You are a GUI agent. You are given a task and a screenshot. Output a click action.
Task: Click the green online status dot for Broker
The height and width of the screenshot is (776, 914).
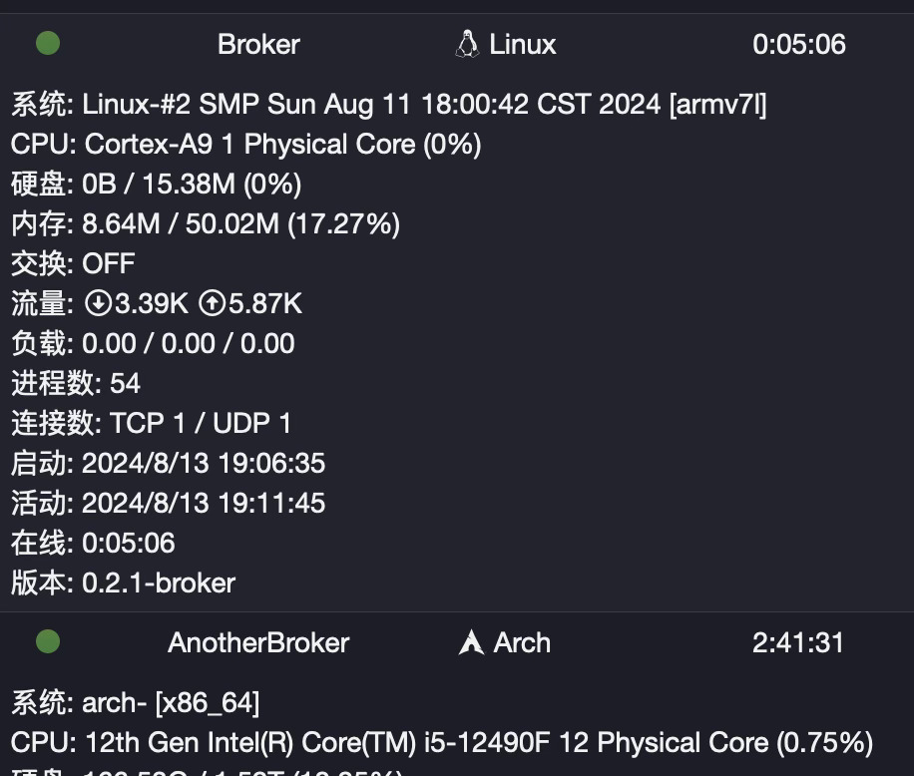pos(48,43)
